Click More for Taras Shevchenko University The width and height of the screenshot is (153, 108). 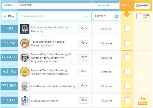84,43
